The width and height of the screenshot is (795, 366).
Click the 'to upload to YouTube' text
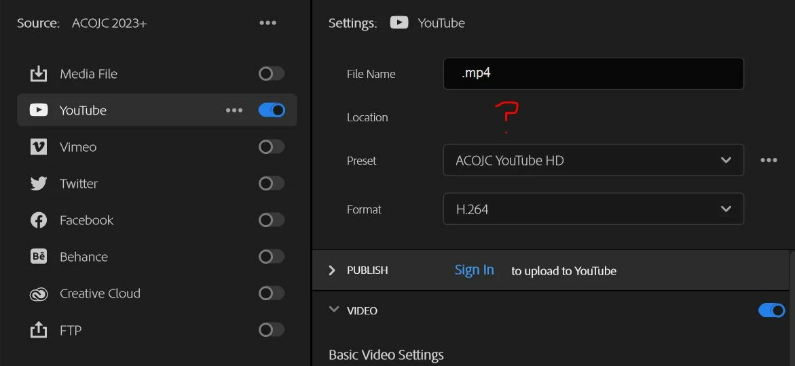[x=563, y=271]
